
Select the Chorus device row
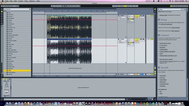[17, 22]
